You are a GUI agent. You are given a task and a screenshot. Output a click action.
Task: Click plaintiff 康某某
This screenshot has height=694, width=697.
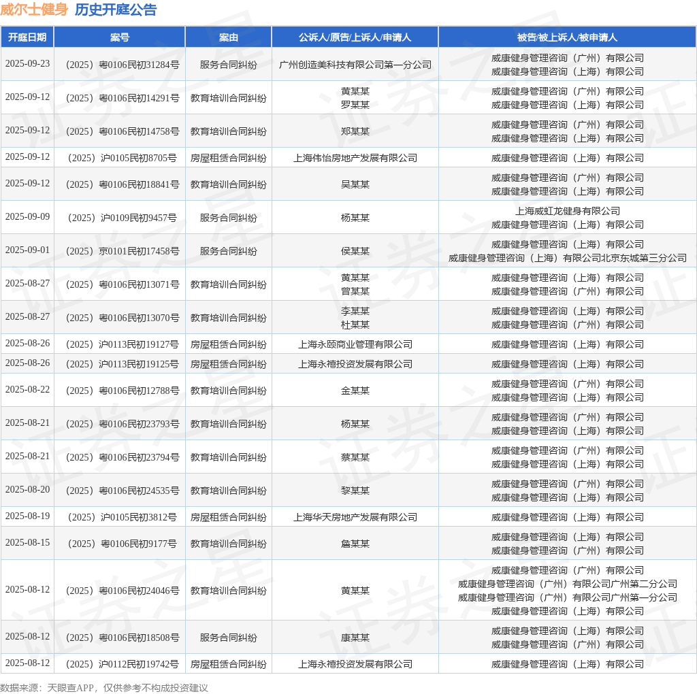pyautogui.click(x=355, y=638)
